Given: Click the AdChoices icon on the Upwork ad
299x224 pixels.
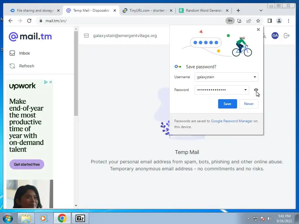Looking at the screenshot, I should tap(46, 82).
